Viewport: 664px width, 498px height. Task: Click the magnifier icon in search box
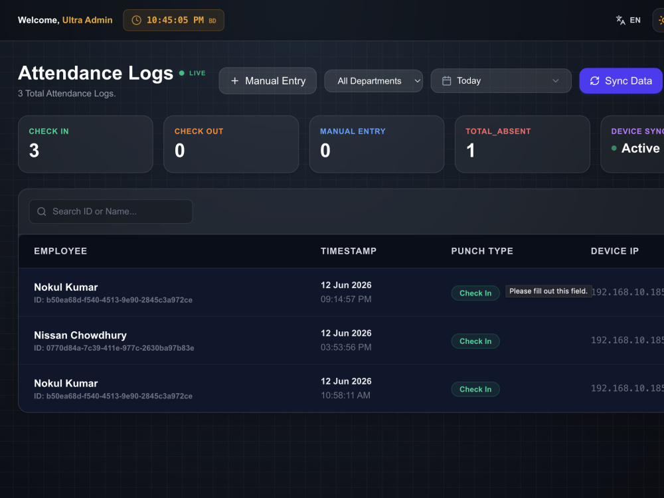point(41,211)
